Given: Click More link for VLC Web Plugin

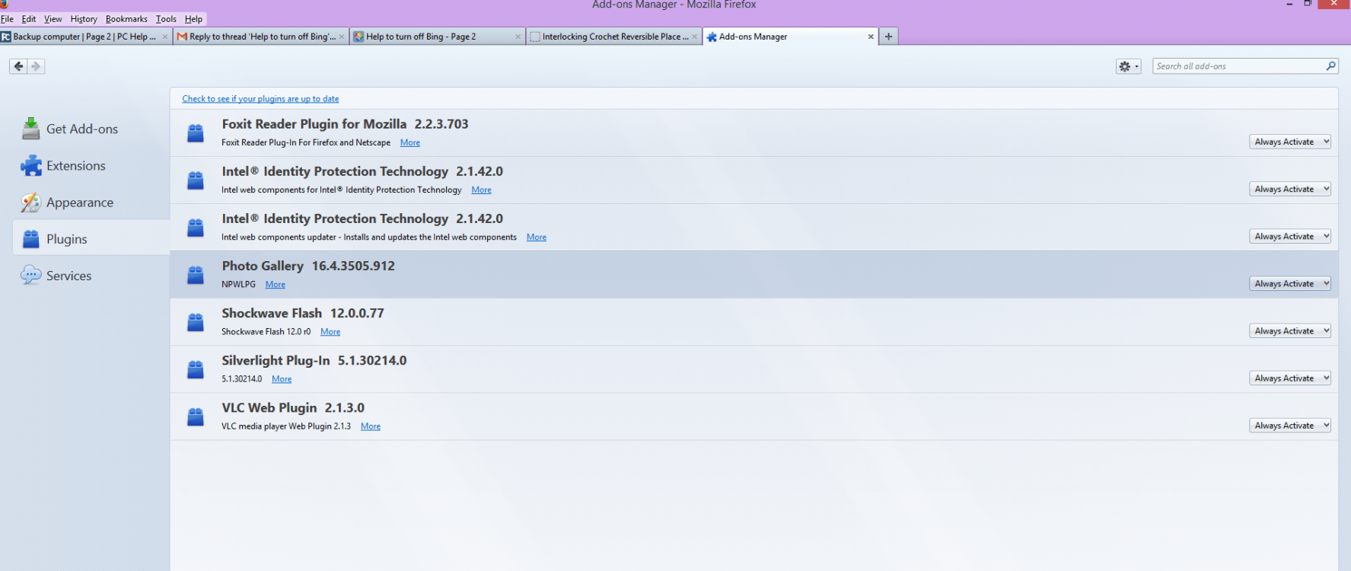Looking at the screenshot, I should tap(371, 426).
